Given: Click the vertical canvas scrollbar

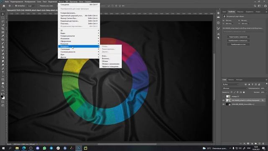Looking at the screenshot, I should 214,77.
